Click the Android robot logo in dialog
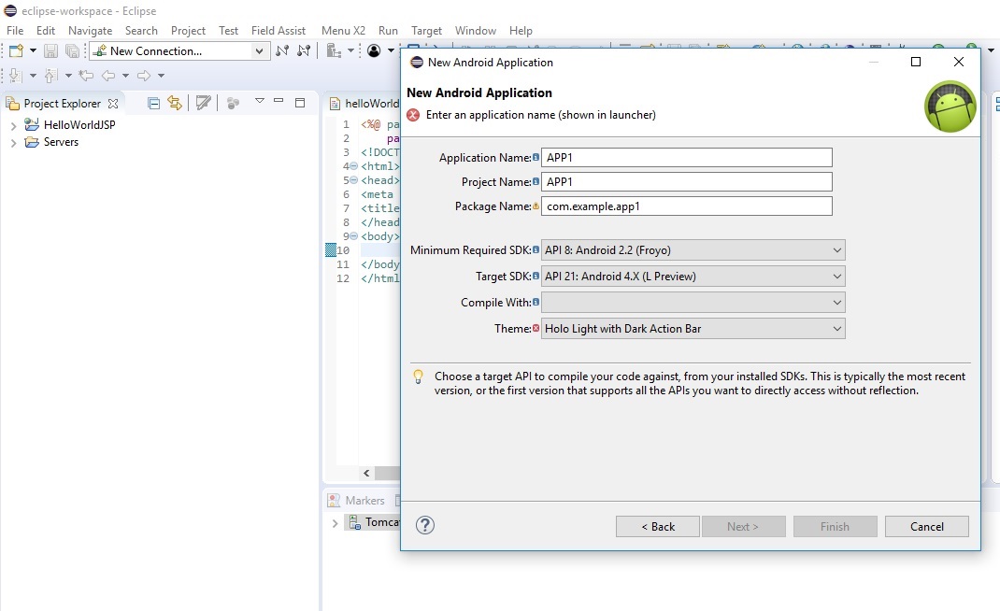 click(x=950, y=107)
